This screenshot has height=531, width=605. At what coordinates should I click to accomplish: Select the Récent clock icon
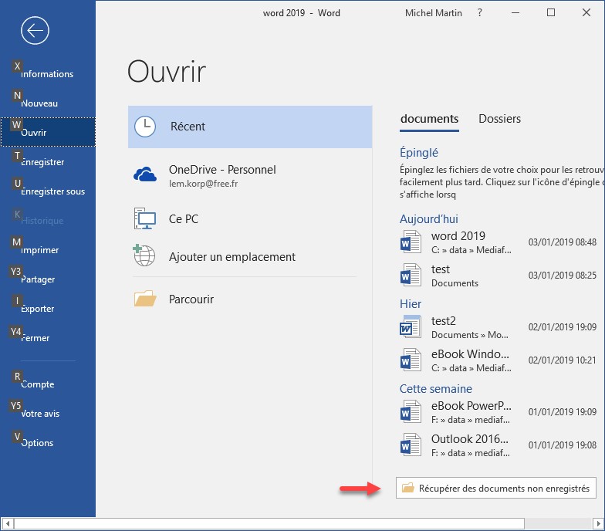145,127
